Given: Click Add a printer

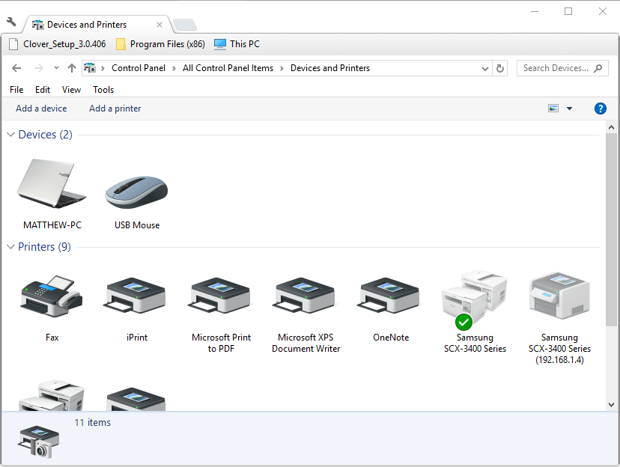Looking at the screenshot, I should (115, 109).
